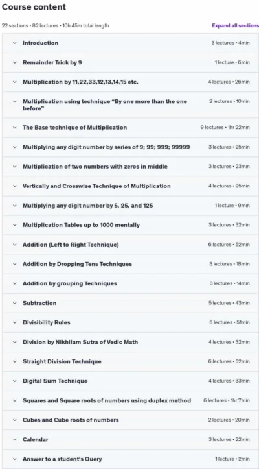
Task: Click the chevron icon for Straight Division Technique
Action: pos(15,361)
